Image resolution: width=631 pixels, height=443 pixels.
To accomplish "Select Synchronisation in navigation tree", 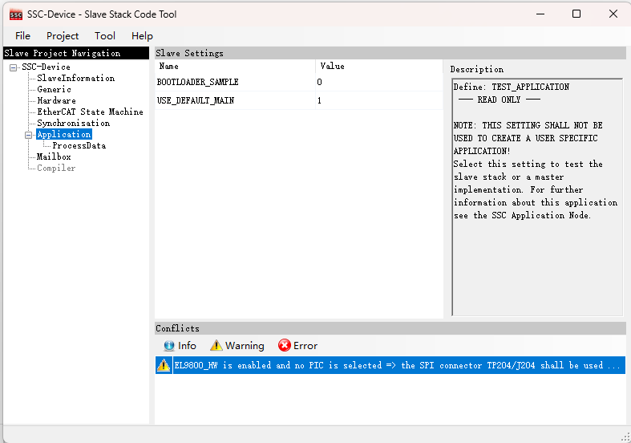I will point(73,124).
